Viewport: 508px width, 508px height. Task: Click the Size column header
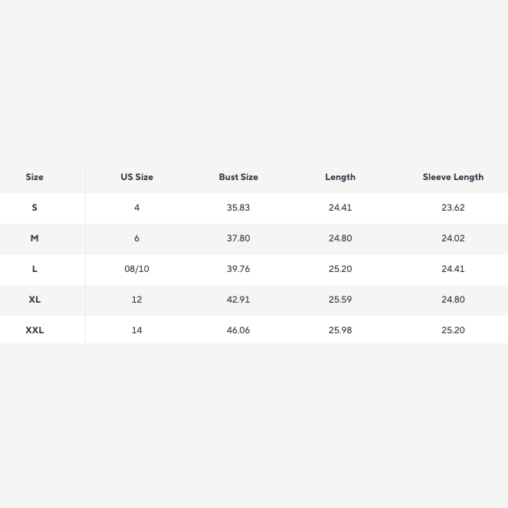pyautogui.click(x=34, y=177)
